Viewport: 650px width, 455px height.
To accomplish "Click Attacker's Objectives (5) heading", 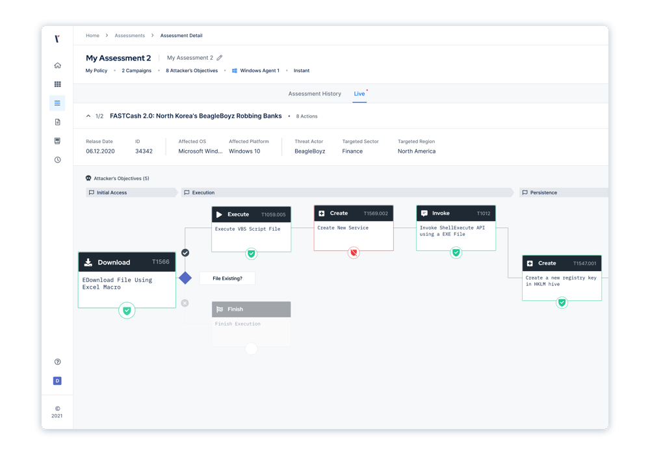I will 122,179.
